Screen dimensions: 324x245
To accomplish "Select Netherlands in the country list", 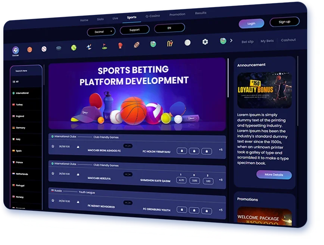I will pos(26,174).
